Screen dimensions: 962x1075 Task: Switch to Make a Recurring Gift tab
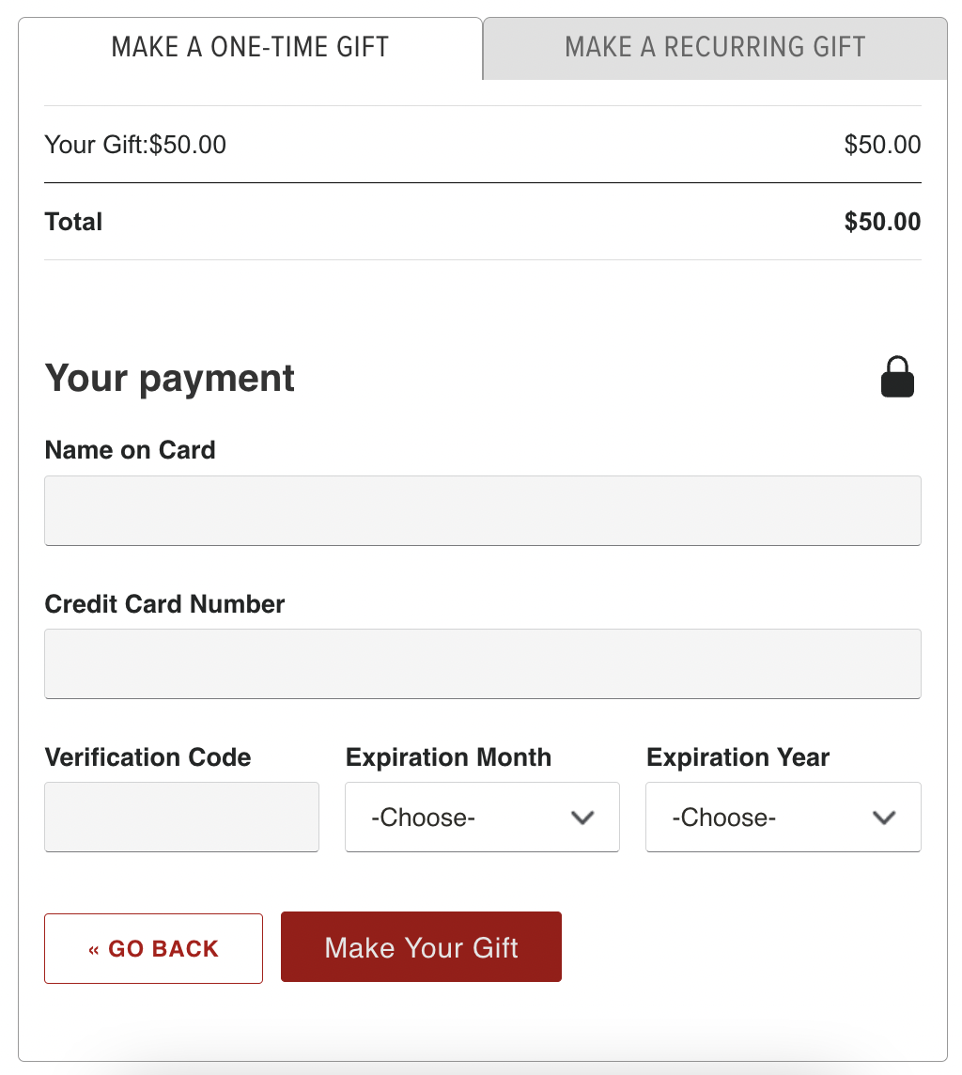pyautogui.click(x=715, y=47)
